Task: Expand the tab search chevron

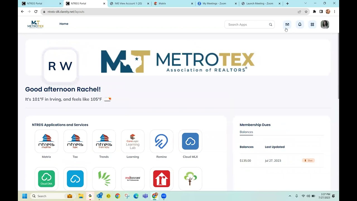Action: (x=305, y=3)
